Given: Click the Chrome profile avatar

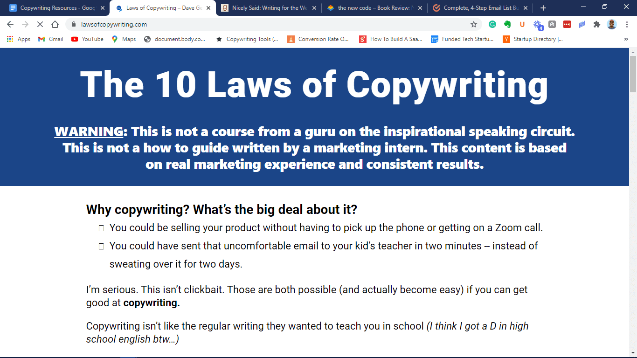Looking at the screenshot, I should click(612, 24).
